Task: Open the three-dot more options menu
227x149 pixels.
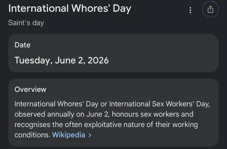Action: 190,10
